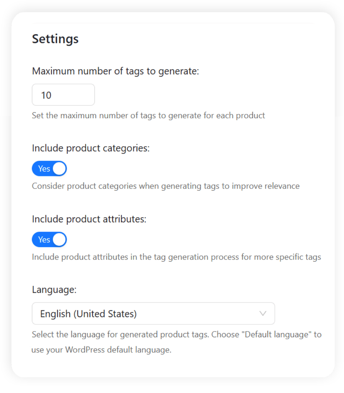Click inside the tag count text box
Screen dimensions: 344x393
click(x=63, y=95)
